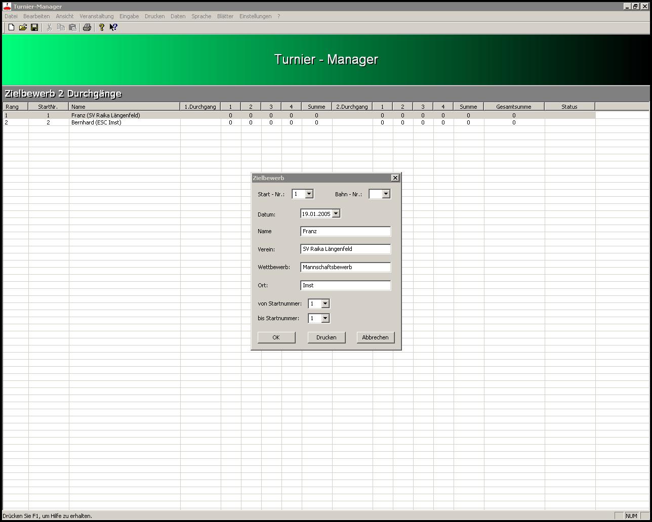652x522 pixels.
Task: Click the Abbrechen button
Action: click(x=376, y=337)
